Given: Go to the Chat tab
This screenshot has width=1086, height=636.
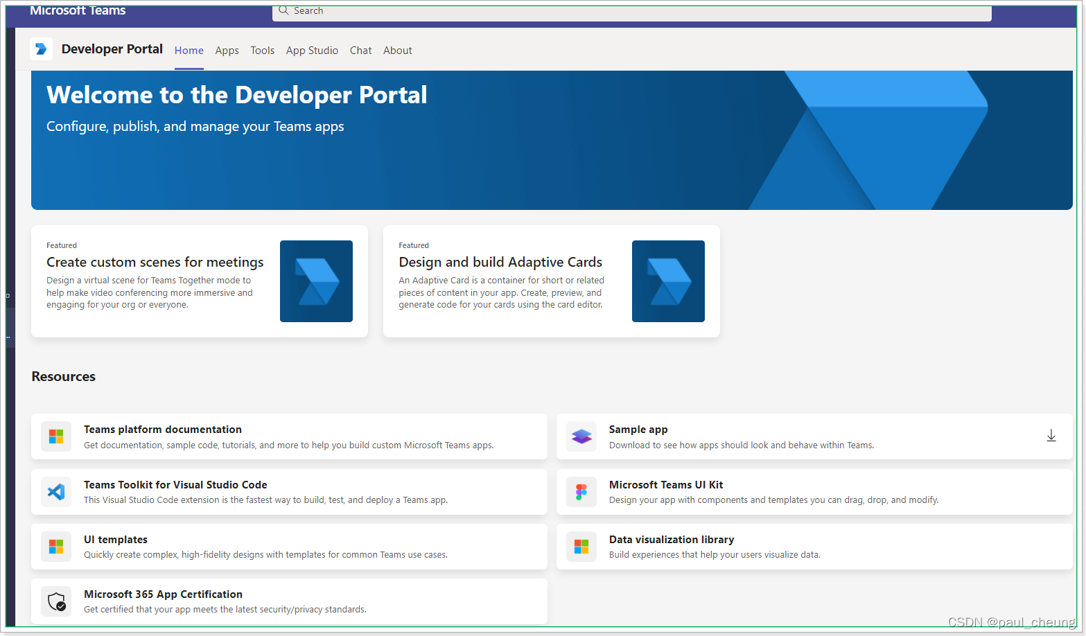Looking at the screenshot, I should tap(361, 51).
